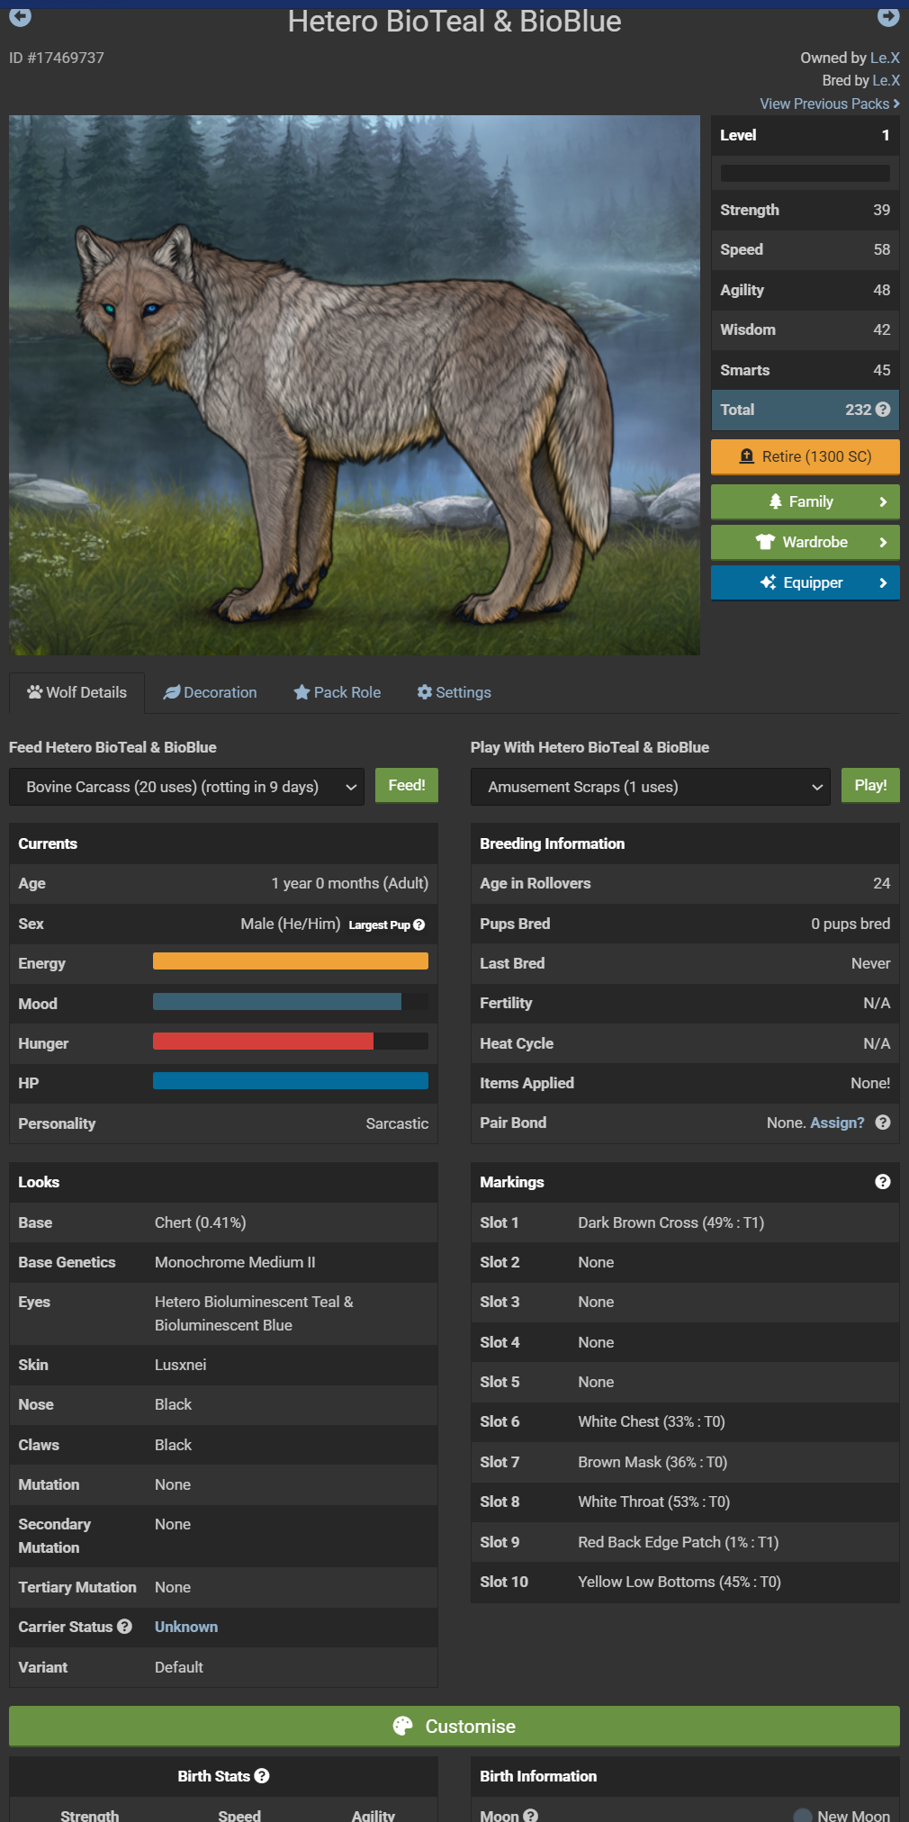
Task: Click Yellow Low Bottoms in Slot 10
Action: coord(679,1582)
